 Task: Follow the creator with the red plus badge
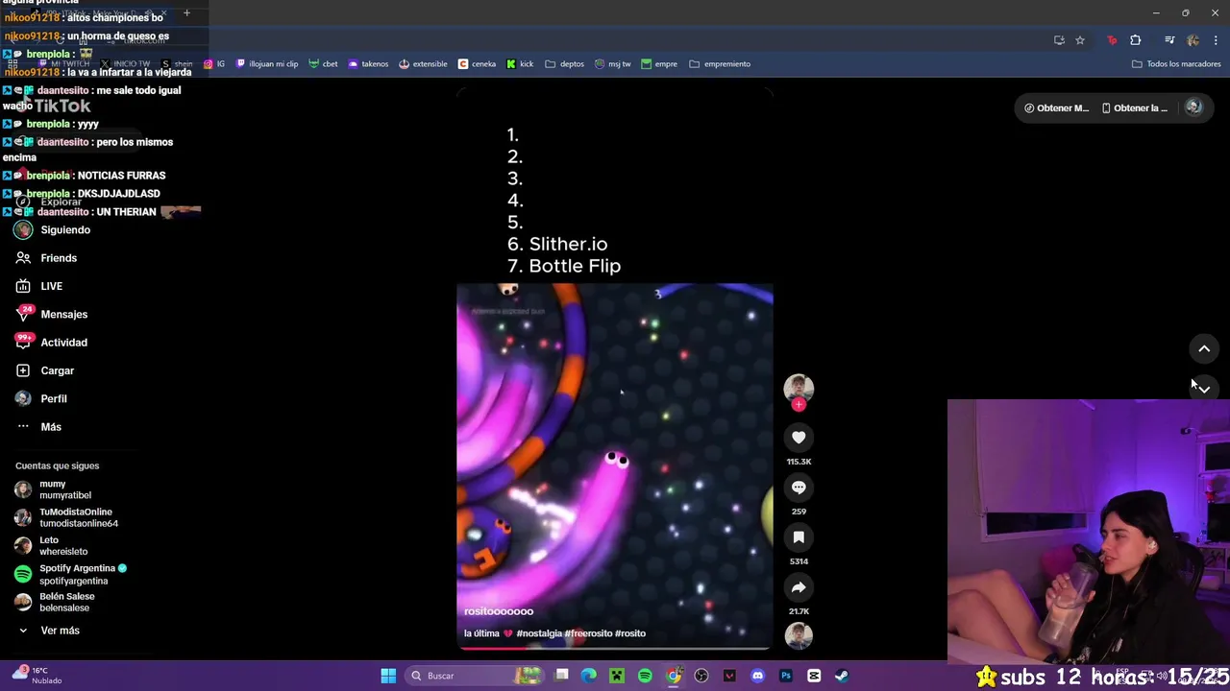click(x=799, y=405)
